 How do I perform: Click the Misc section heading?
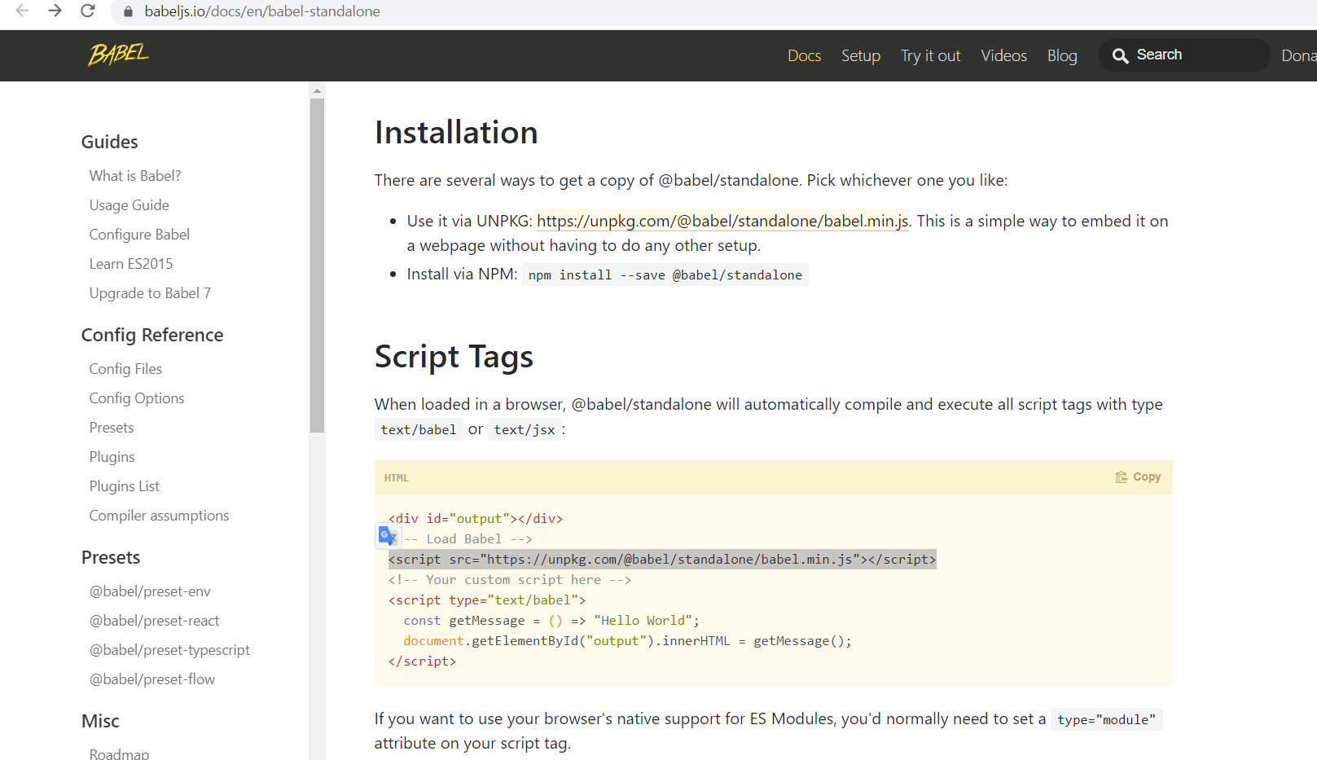coord(100,721)
